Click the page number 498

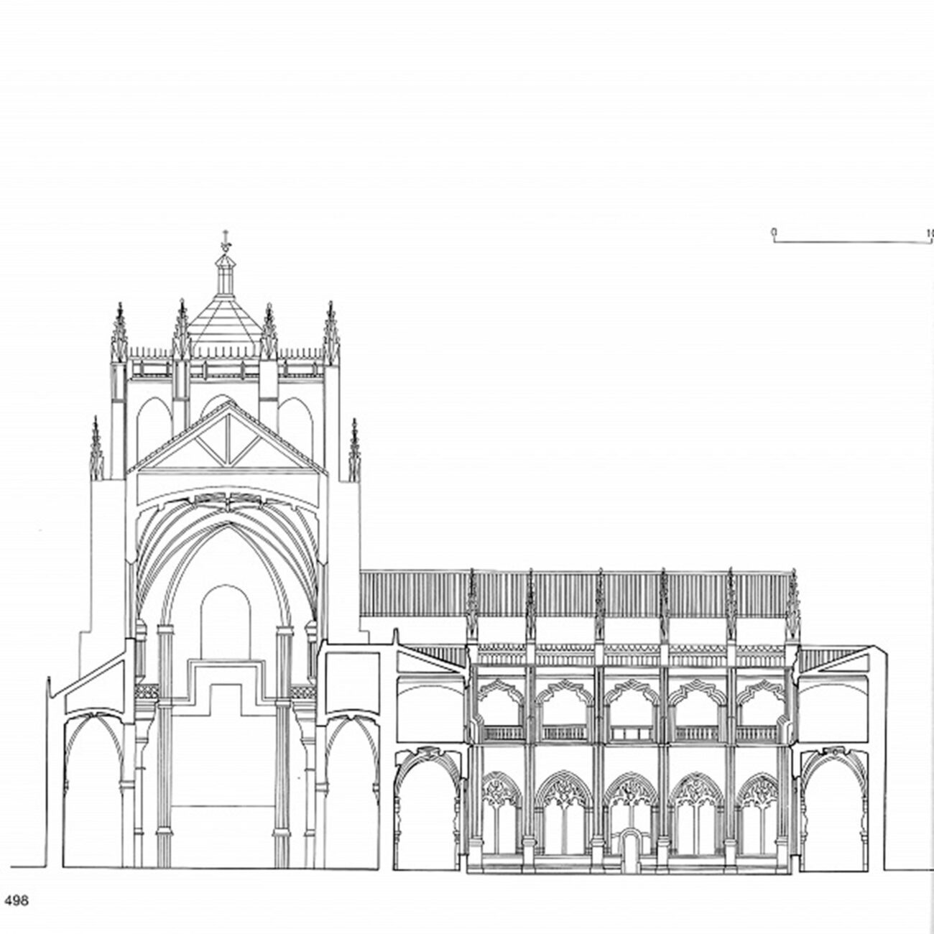tap(17, 900)
